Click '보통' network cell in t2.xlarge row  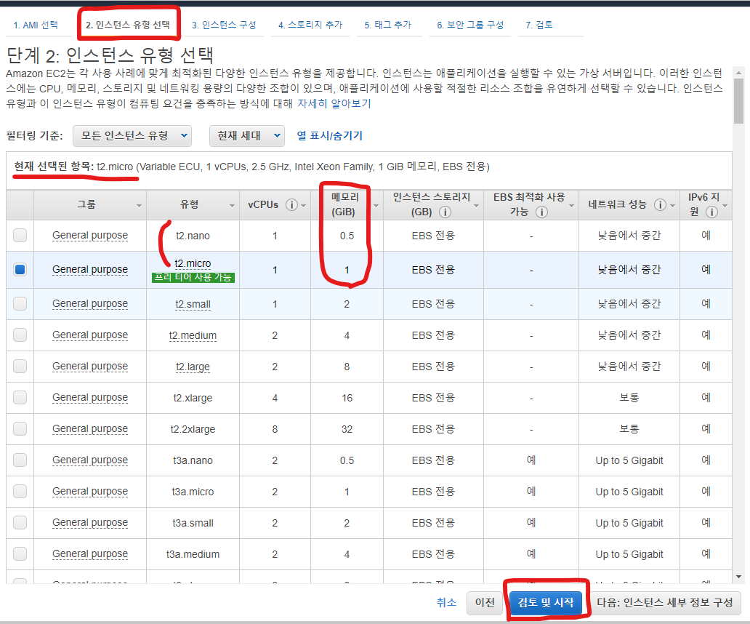[x=629, y=398]
